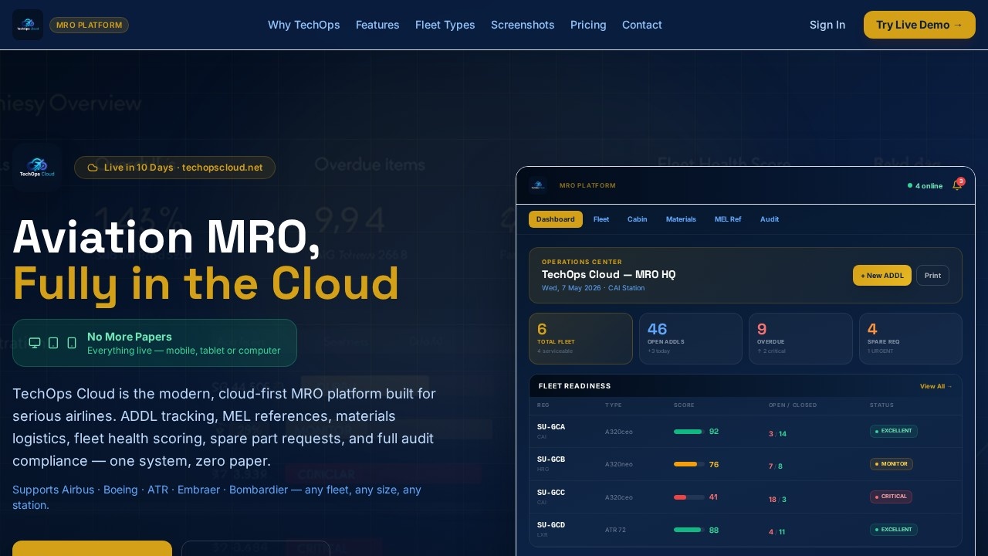Click the SU-GCA registration

point(551,426)
